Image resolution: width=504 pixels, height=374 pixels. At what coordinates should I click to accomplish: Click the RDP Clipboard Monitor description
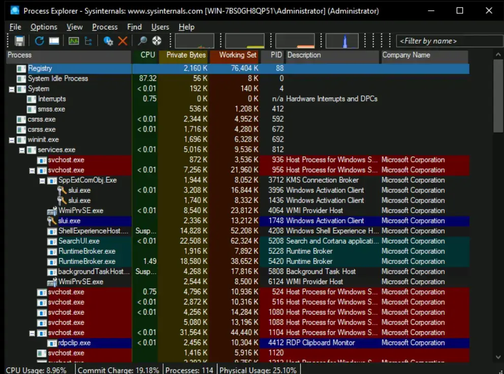click(x=321, y=343)
